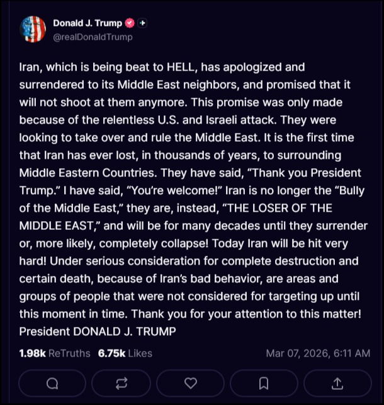Visit the @realDonaldTrump handle link
The height and width of the screenshot is (405, 384).
coord(93,37)
